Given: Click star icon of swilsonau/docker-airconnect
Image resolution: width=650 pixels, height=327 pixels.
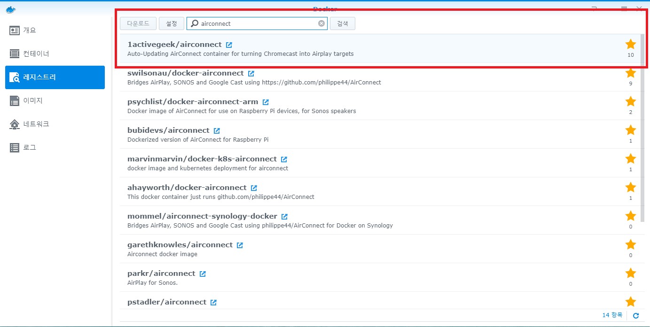Looking at the screenshot, I should tap(631, 73).
